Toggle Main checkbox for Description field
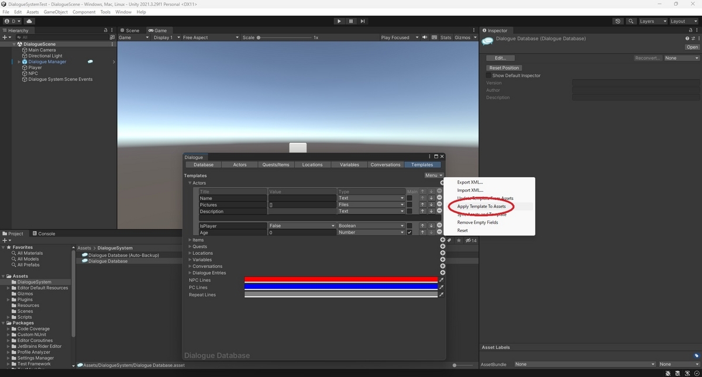Screen dimensions: 702x377 pyautogui.click(x=409, y=211)
